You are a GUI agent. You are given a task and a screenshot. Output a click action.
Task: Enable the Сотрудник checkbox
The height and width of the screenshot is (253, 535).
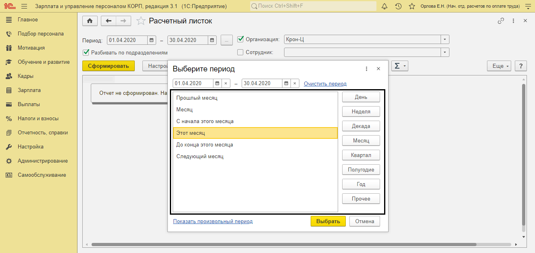[240, 52]
